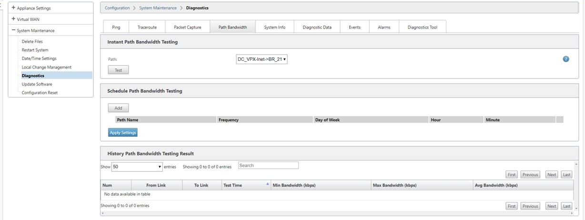Screen dimensions: 585x220
Task: Select the Alarms tab
Action: (x=384, y=27)
